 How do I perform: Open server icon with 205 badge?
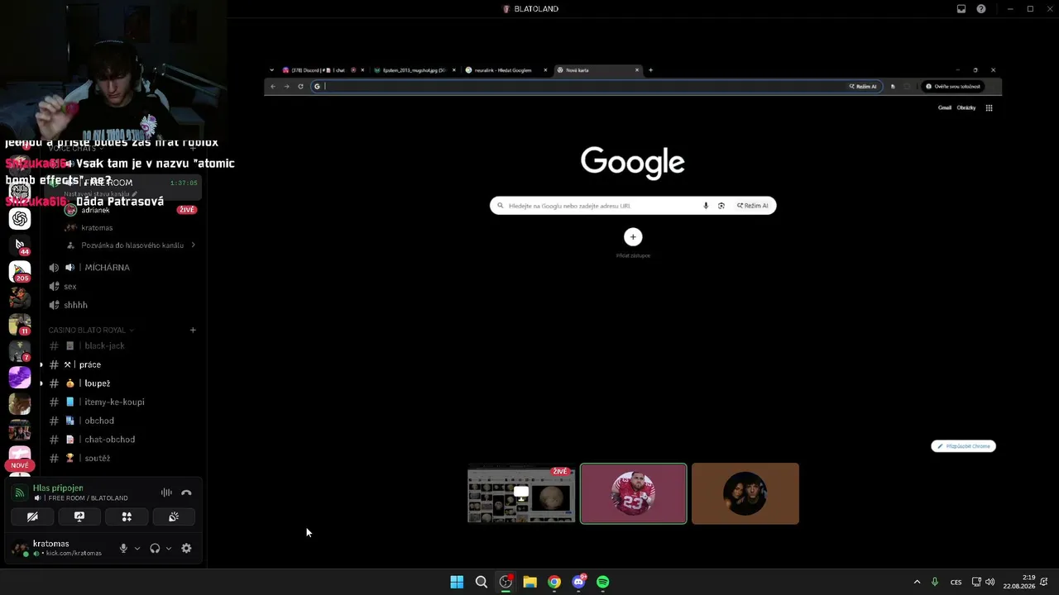tap(20, 271)
